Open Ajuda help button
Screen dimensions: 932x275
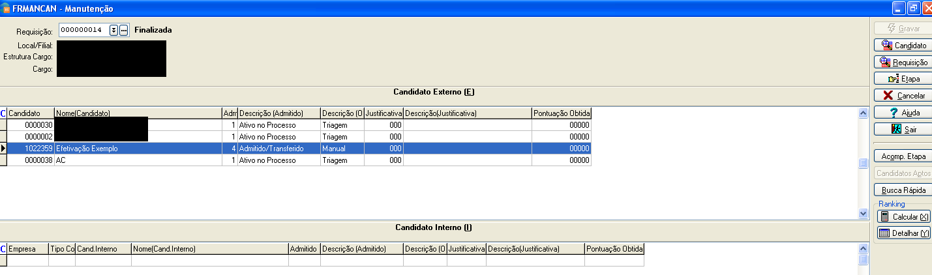click(903, 113)
